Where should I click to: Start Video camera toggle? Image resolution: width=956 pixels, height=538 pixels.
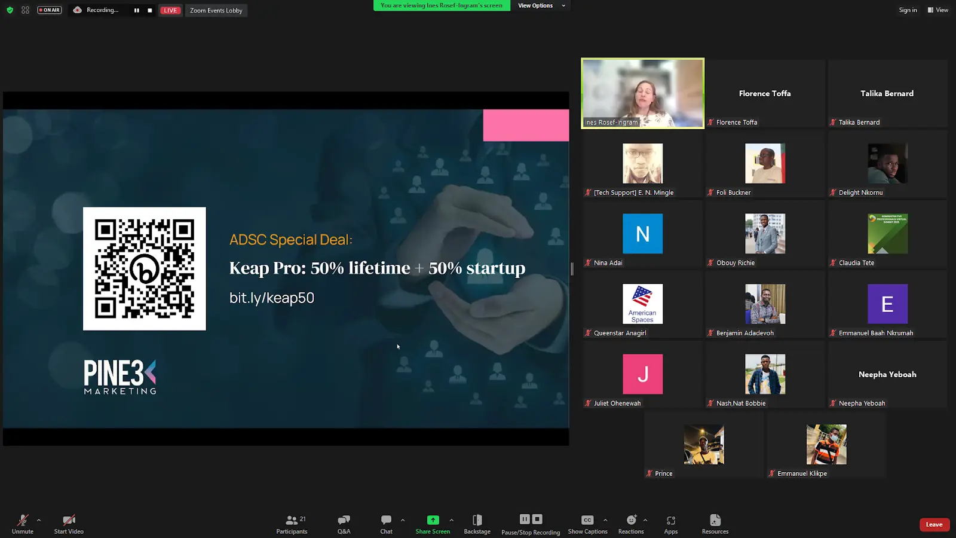(x=69, y=524)
